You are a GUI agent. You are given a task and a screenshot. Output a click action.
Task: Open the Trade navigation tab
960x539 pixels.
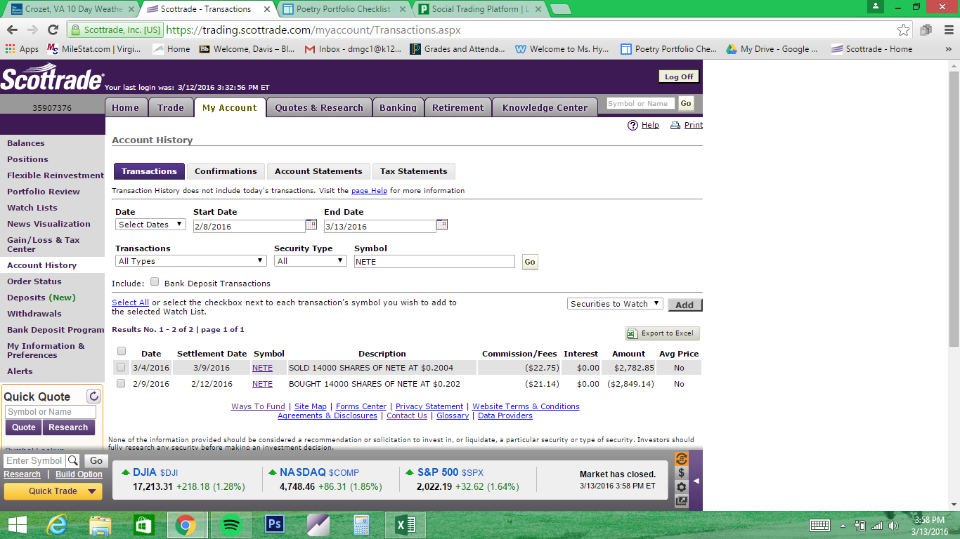[171, 107]
